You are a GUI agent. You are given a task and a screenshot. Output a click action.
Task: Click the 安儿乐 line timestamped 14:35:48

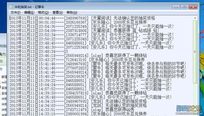click(91, 97)
